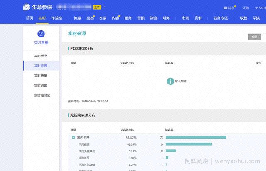Open the shop switcher dropdown arrow

pos(104,7)
